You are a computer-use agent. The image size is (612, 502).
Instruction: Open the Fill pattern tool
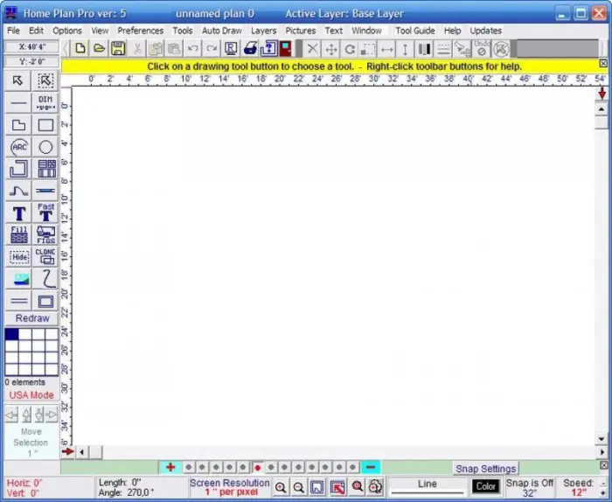(x=19, y=234)
